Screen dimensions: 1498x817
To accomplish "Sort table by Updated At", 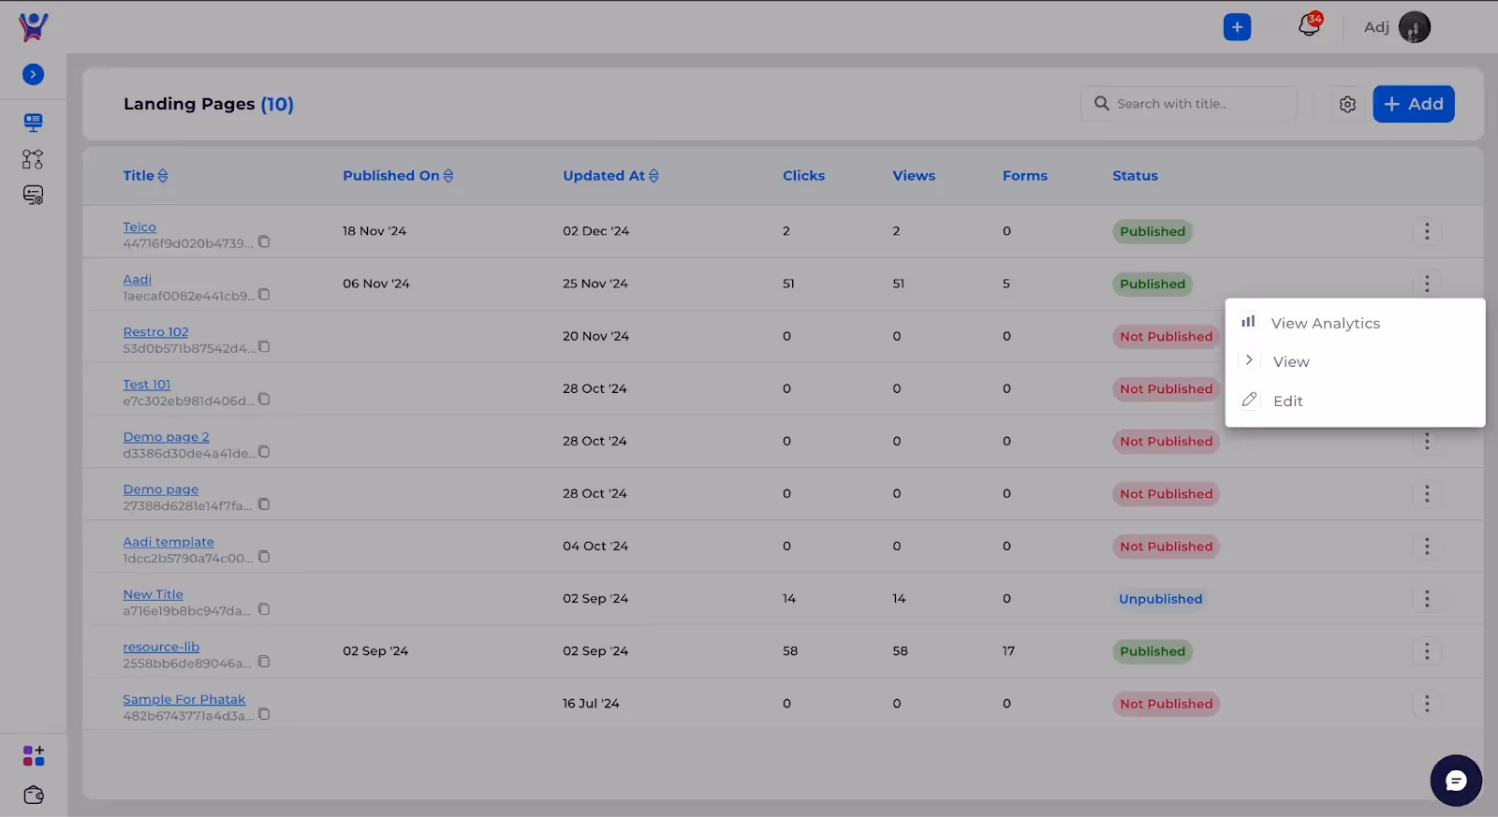I will coord(610,175).
